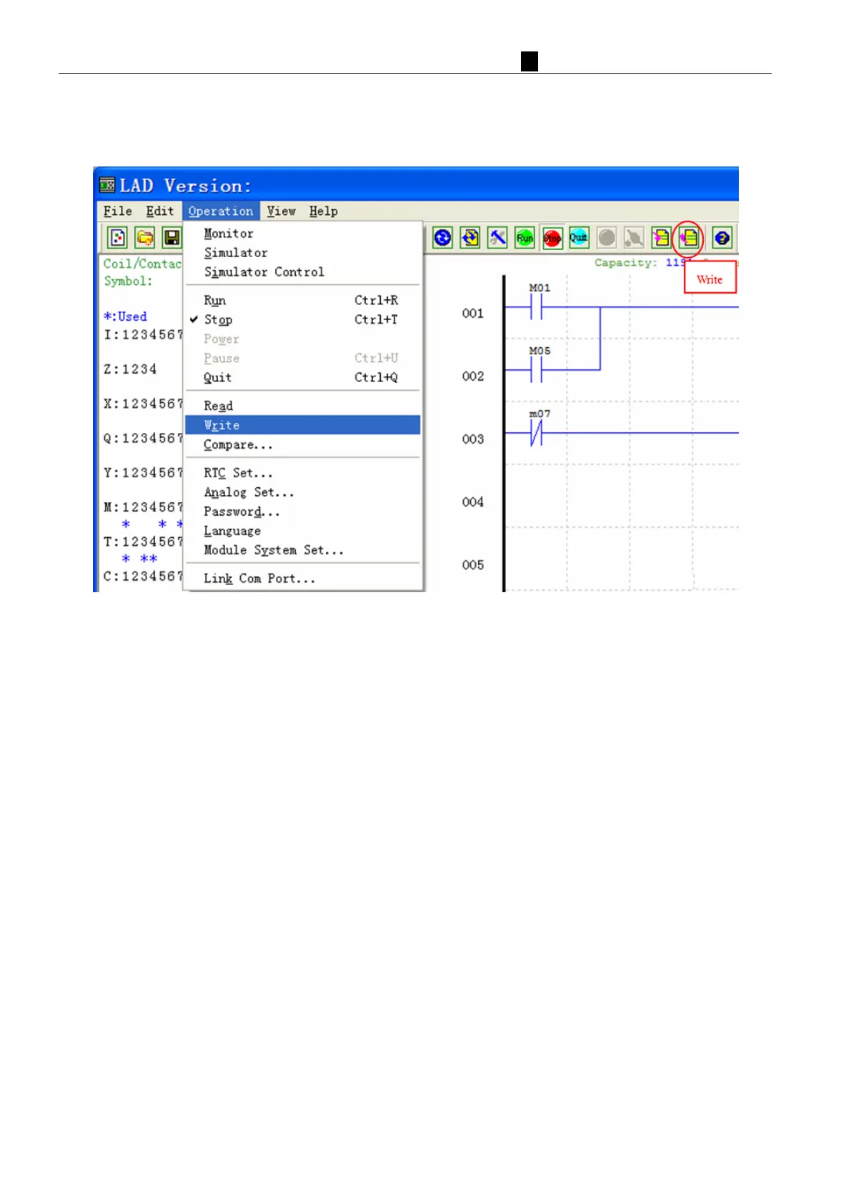Click the Open folder toolbar icon

[145, 238]
